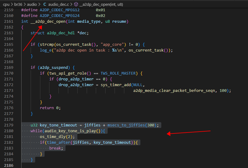248x168 pixels.
Task: Click key_tone_timeout declaration on line 2179
Action: pos(59,125)
